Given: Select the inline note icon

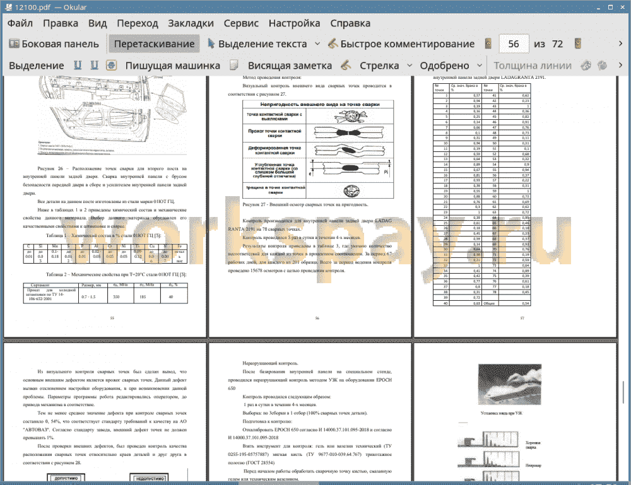Looking at the screenshot, I should coord(233,65).
